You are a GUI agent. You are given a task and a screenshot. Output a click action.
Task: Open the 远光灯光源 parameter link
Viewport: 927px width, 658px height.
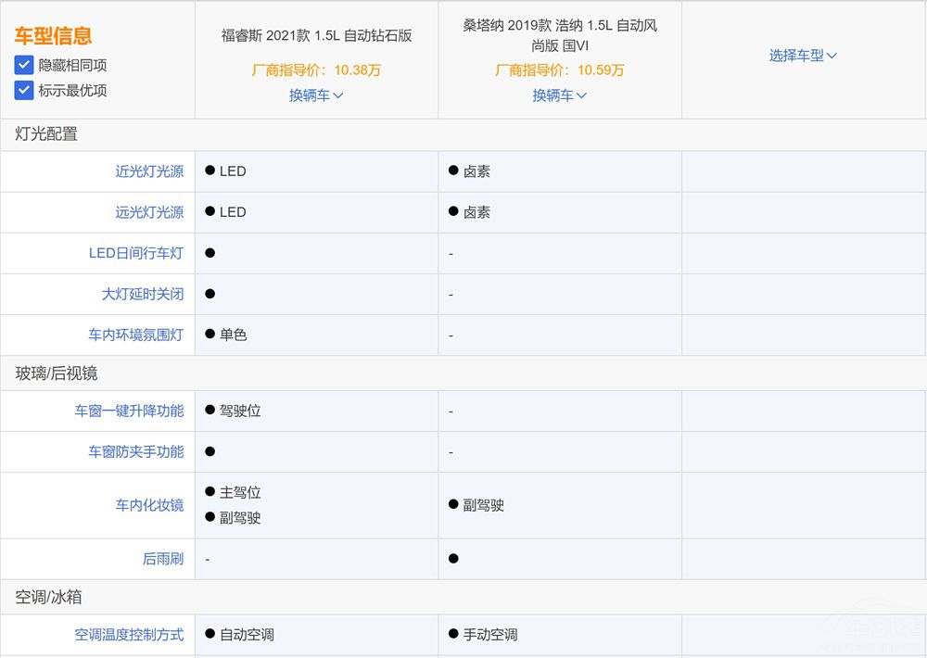[149, 212]
